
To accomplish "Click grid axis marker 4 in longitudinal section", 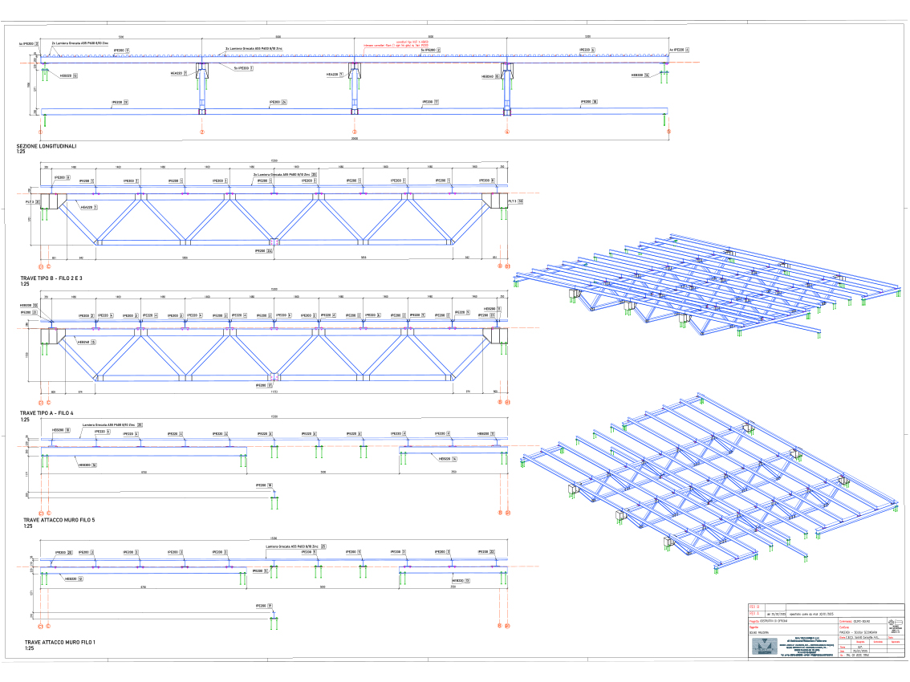I will tap(506, 132).
